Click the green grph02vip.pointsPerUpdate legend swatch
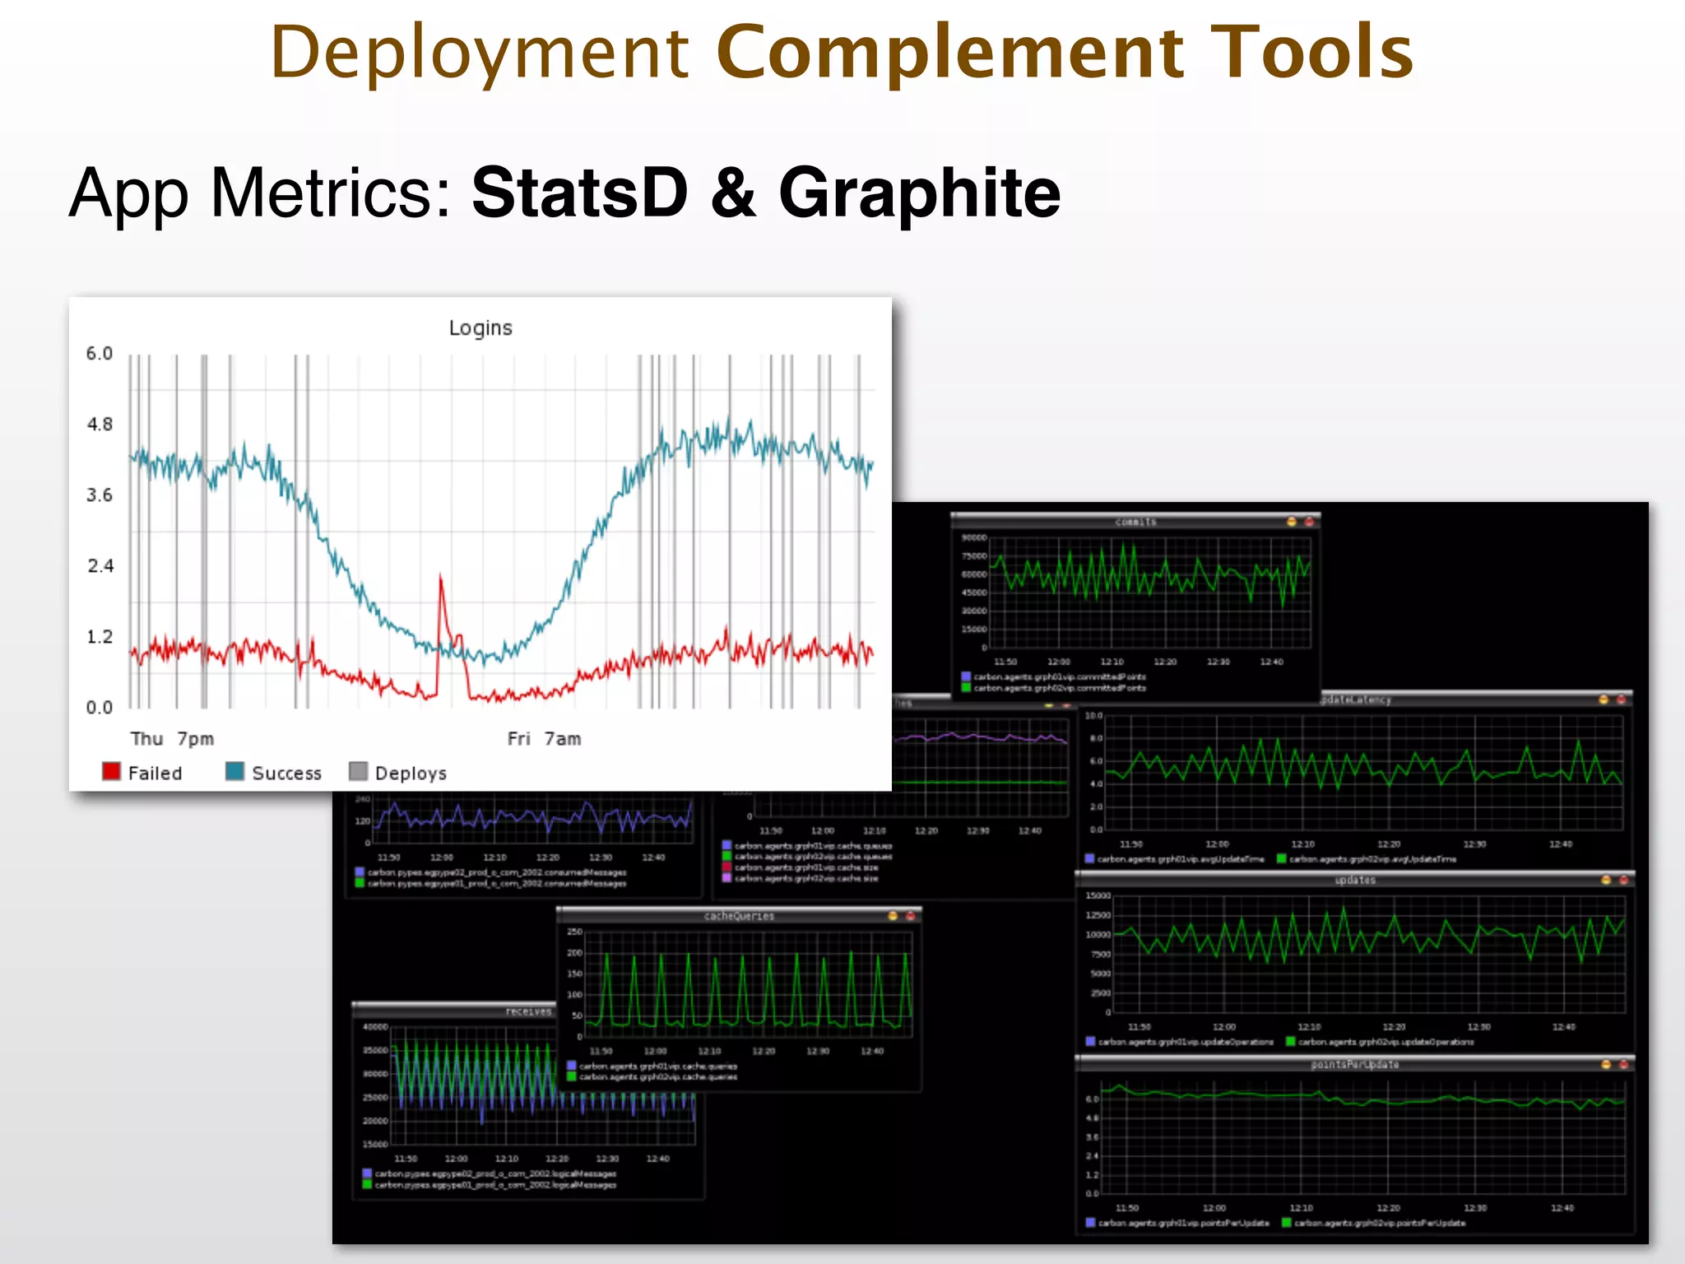This screenshot has width=1685, height=1264. tap(1287, 1223)
